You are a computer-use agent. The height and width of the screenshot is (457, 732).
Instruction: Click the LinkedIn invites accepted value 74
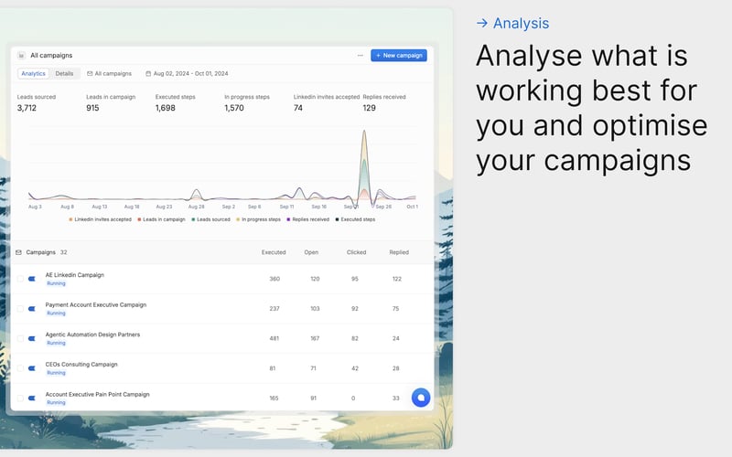click(x=298, y=108)
